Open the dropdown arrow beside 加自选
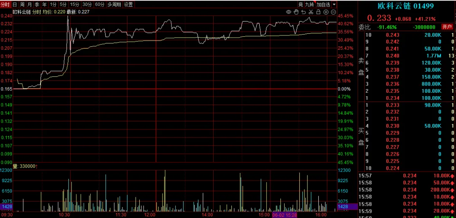Screen dimensions: 456x218 pyautogui.click(x=334, y=4)
